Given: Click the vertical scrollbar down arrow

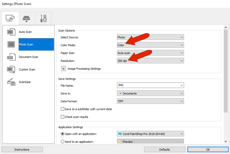Looking at the screenshot, I should point(226,140).
